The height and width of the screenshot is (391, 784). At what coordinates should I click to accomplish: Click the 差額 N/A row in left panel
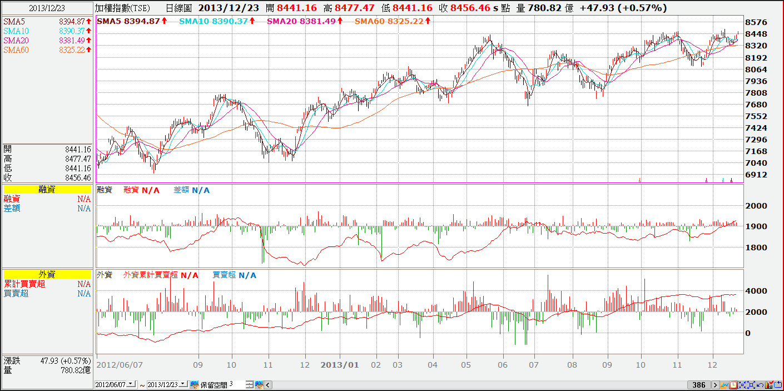(47, 208)
